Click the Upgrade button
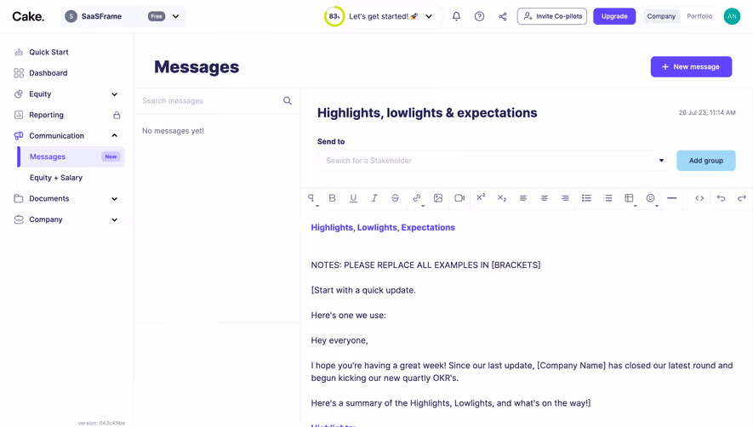The height and width of the screenshot is (427, 753). point(614,16)
